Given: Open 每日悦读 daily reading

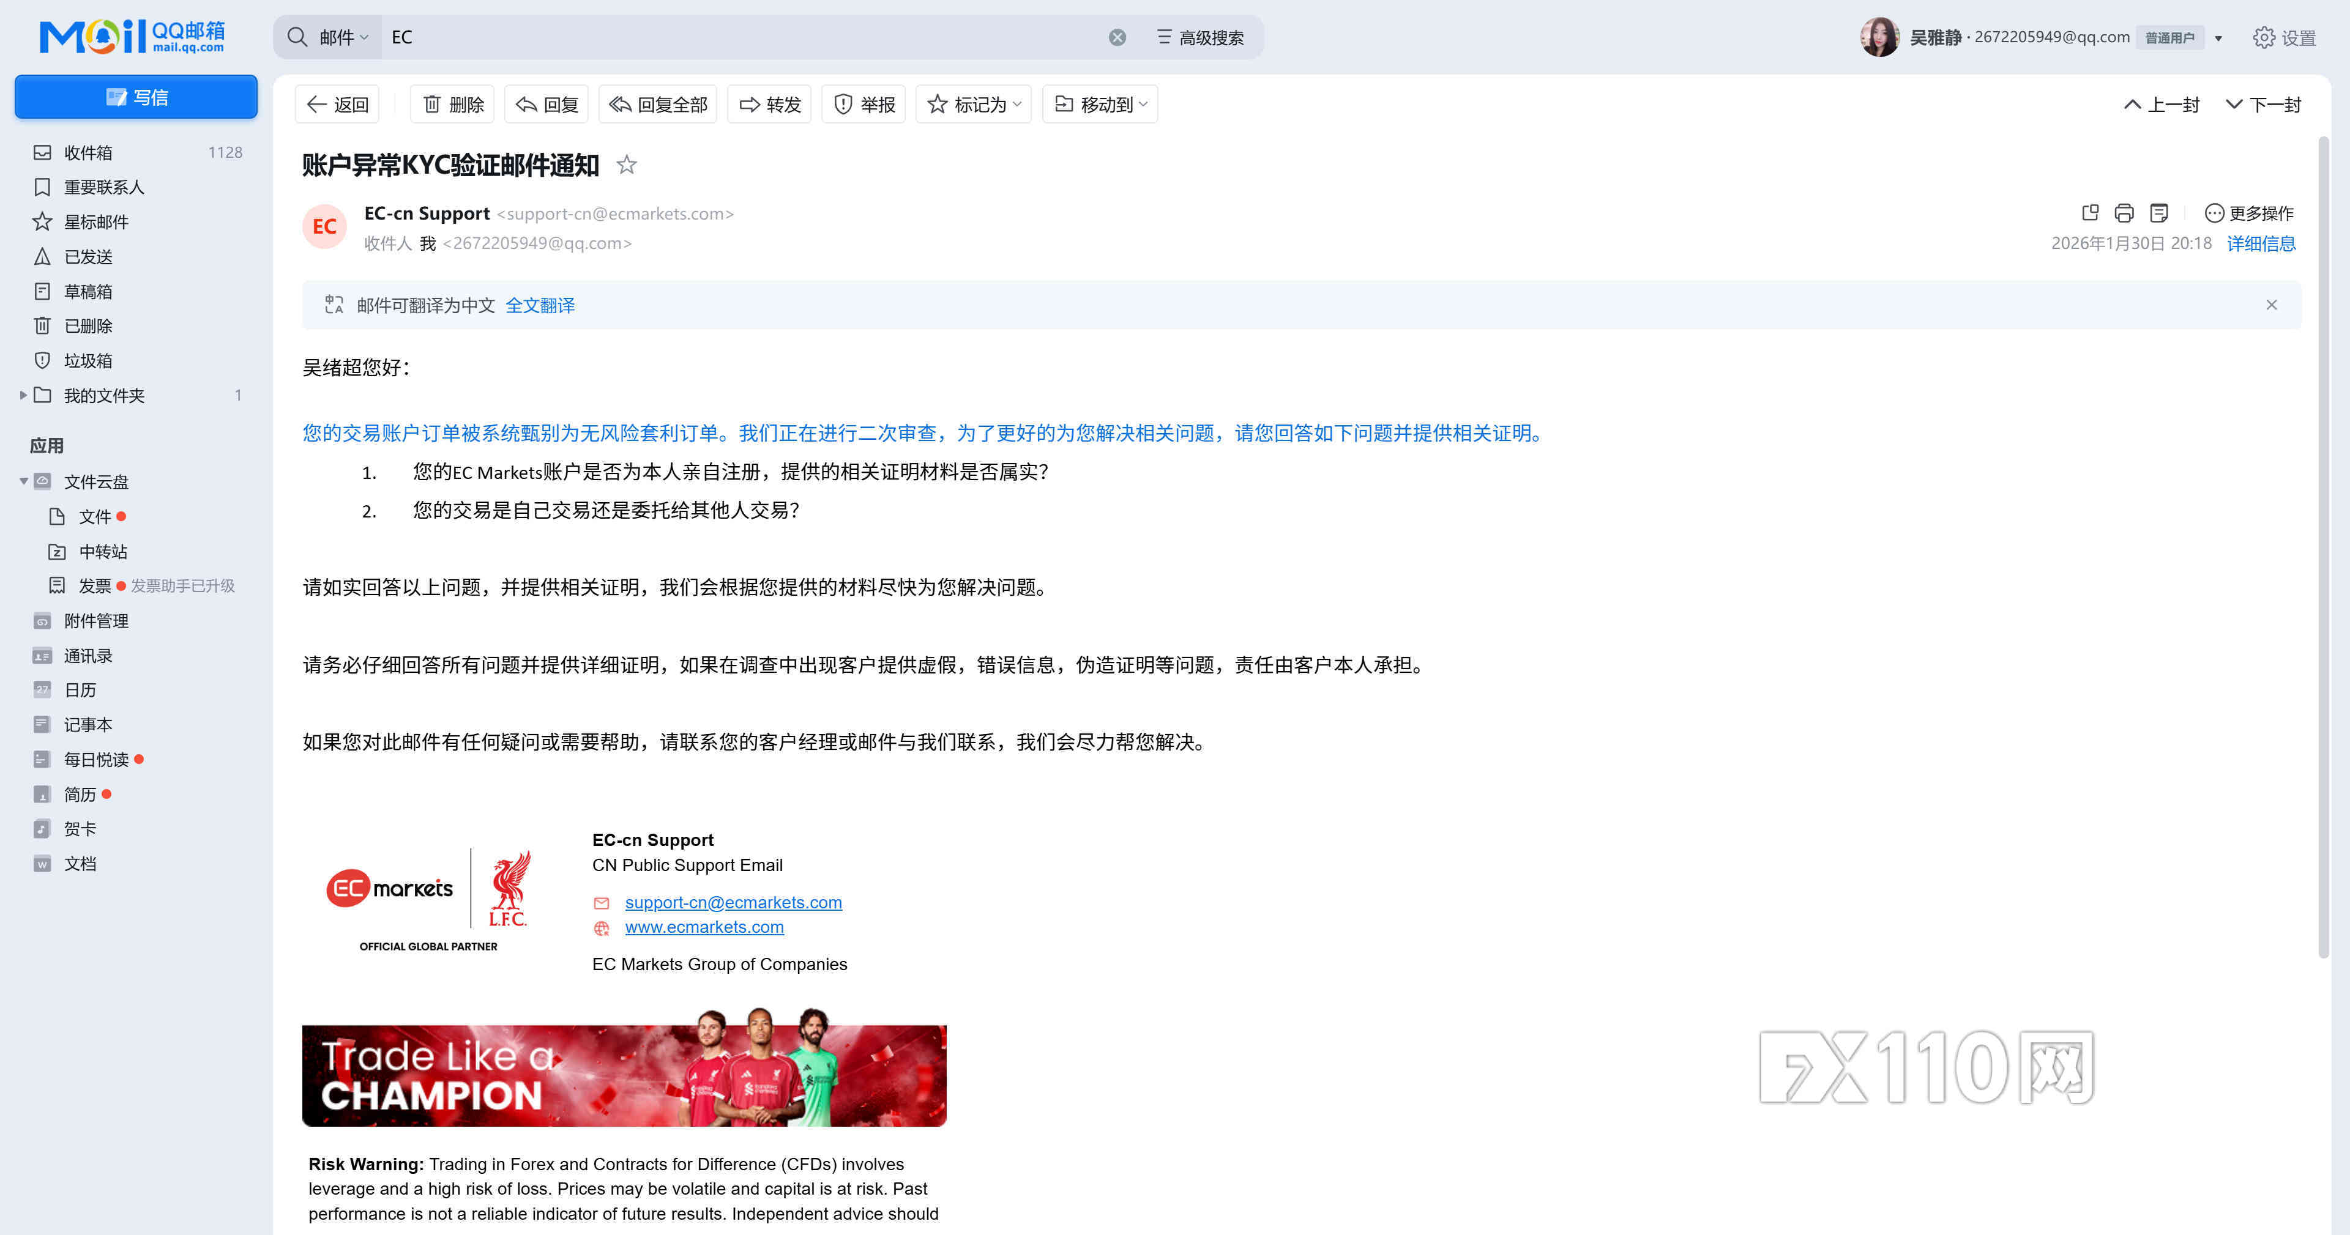Looking at the screenshot, I should 137,759.
